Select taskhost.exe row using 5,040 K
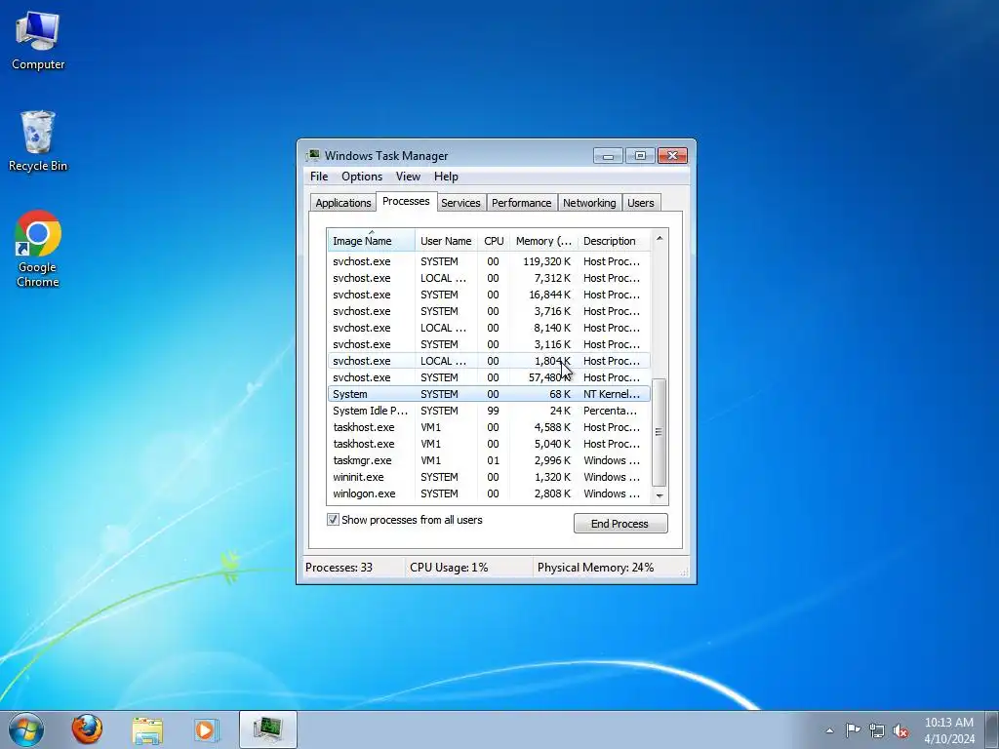Viewport: 999px width, 749px height. pos(489,444)
